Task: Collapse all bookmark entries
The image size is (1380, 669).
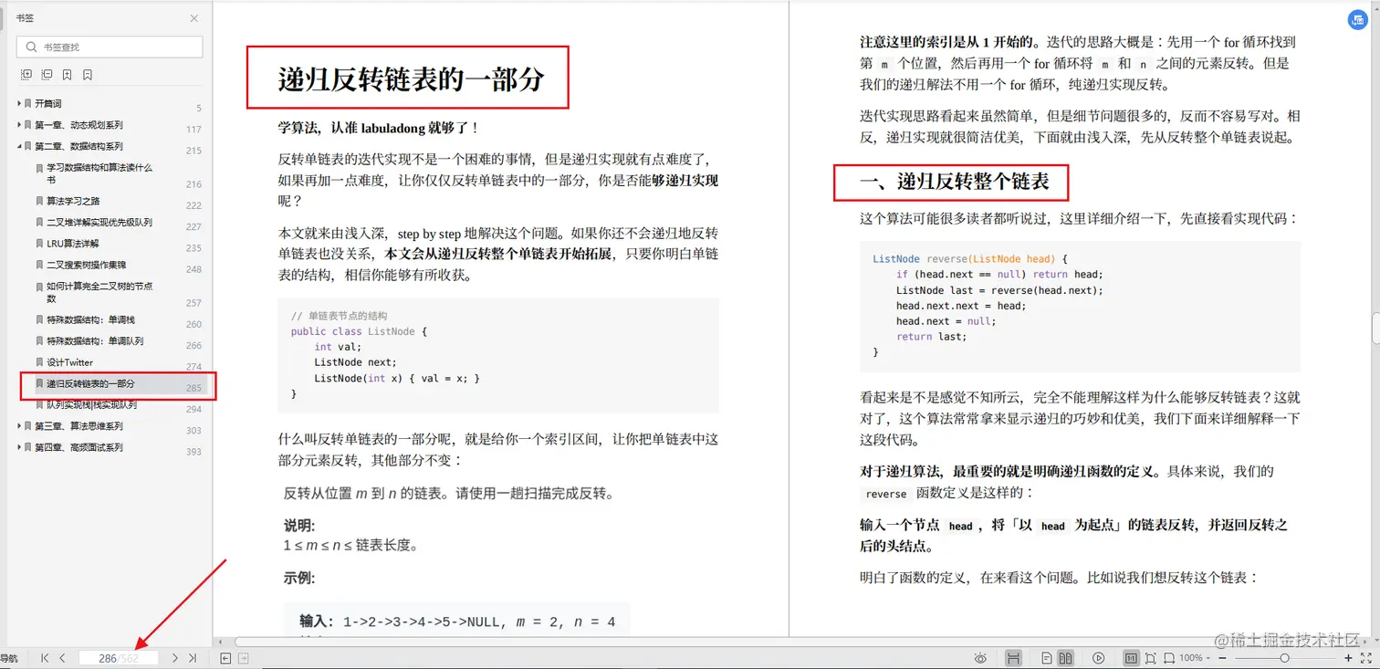Action: pyautogui.click(x=47, y=74)
